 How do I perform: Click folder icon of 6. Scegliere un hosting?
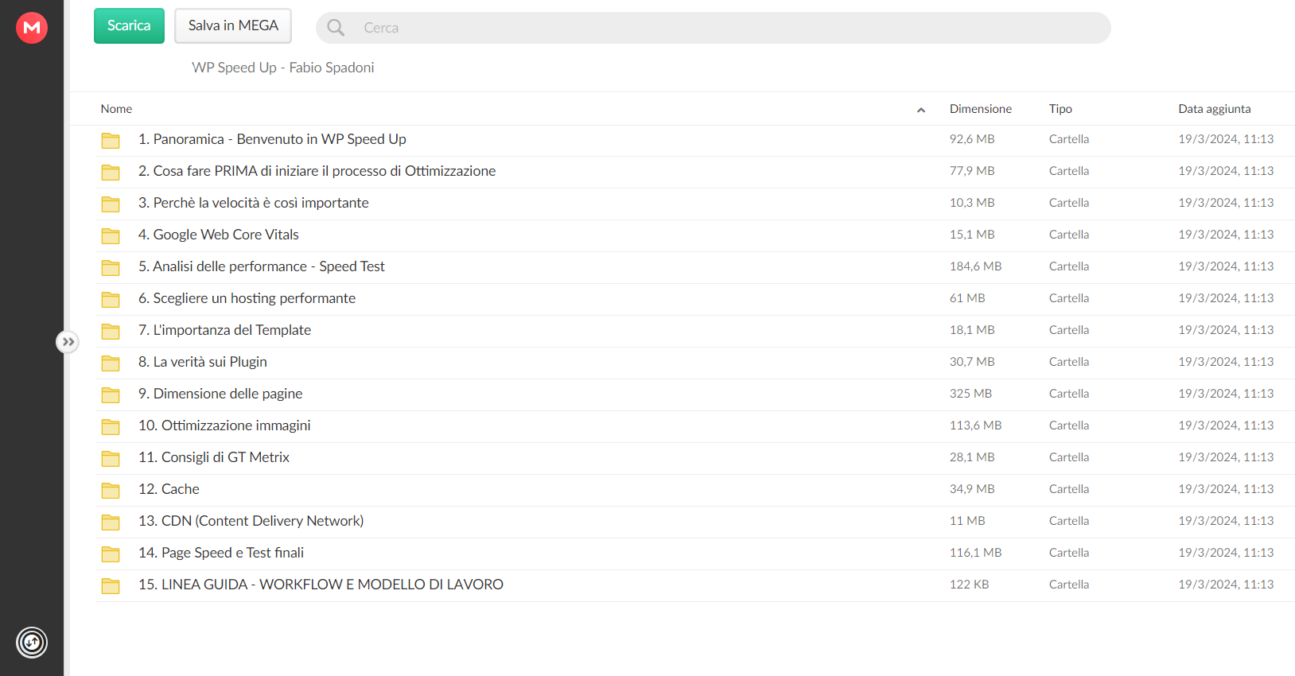coord(111,300)
